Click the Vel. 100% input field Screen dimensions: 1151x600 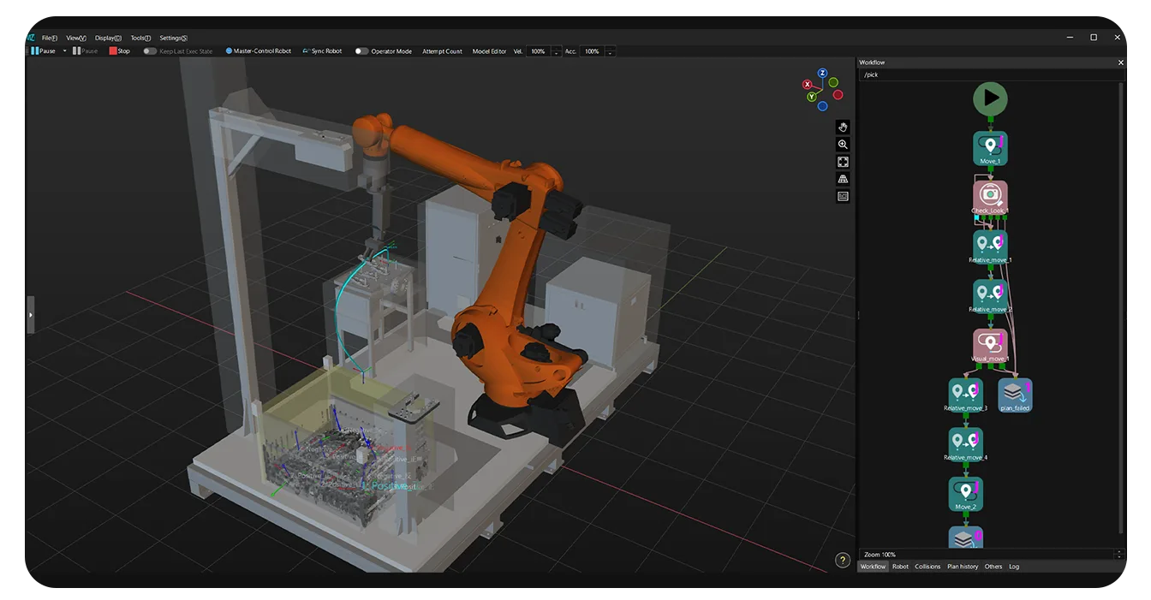coord(539,51)
